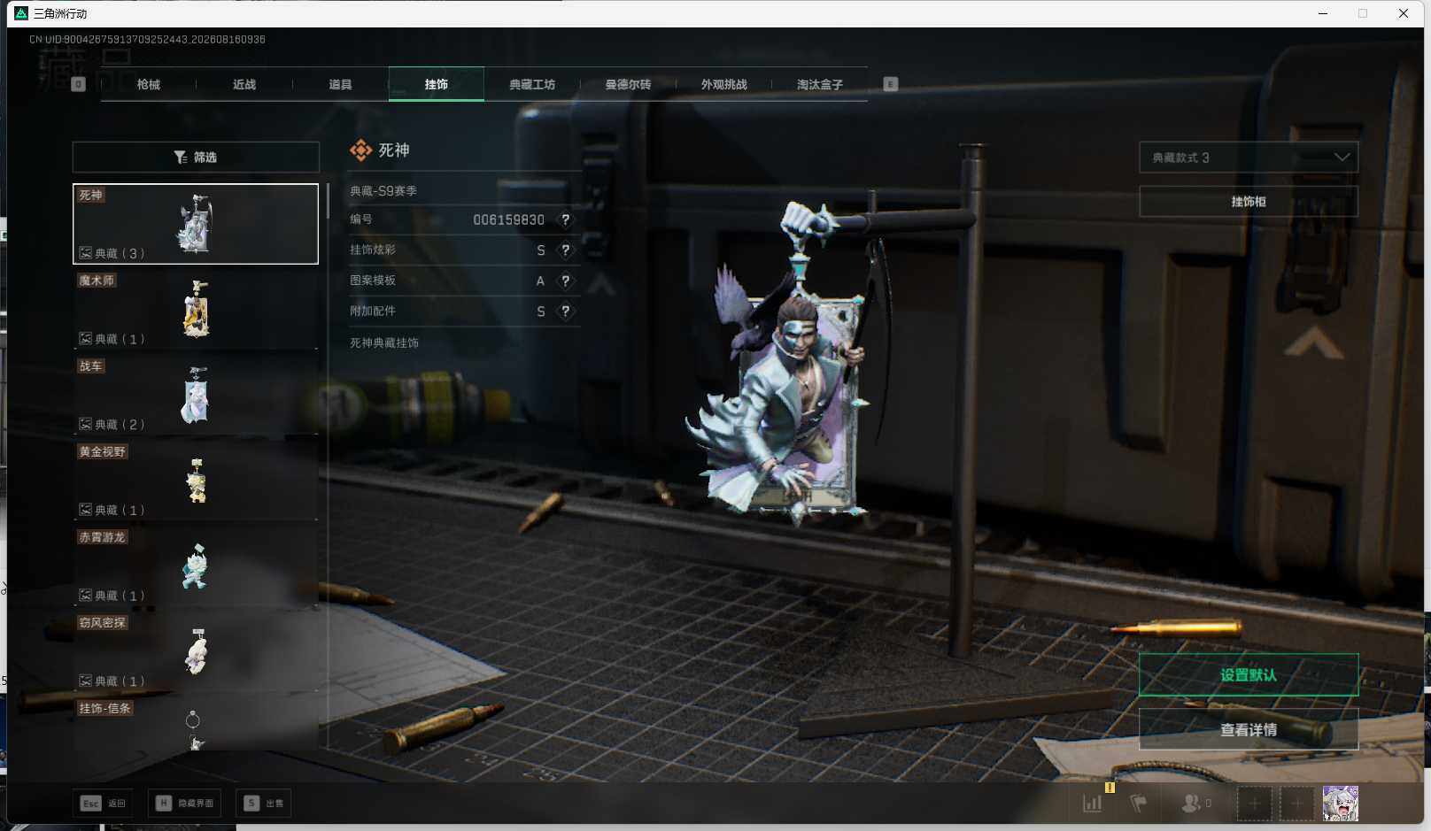The height and width of the screenshot is (831, 1431).
Task: Select the 窃风密探 charm
Action: click(196, 652)
